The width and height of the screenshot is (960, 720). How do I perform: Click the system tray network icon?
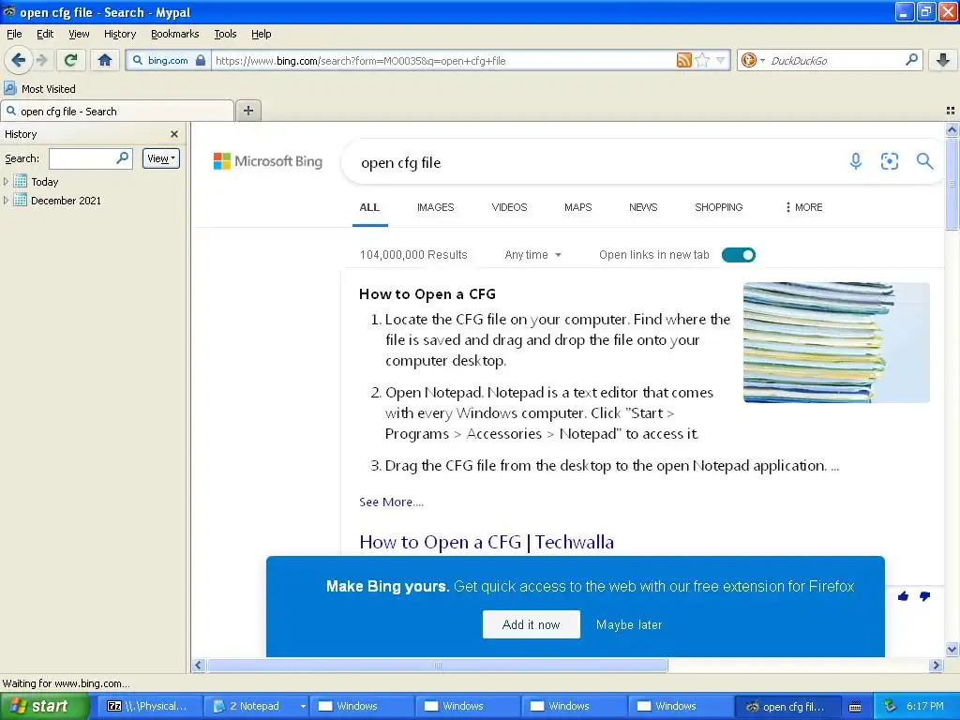pos(891,706)
